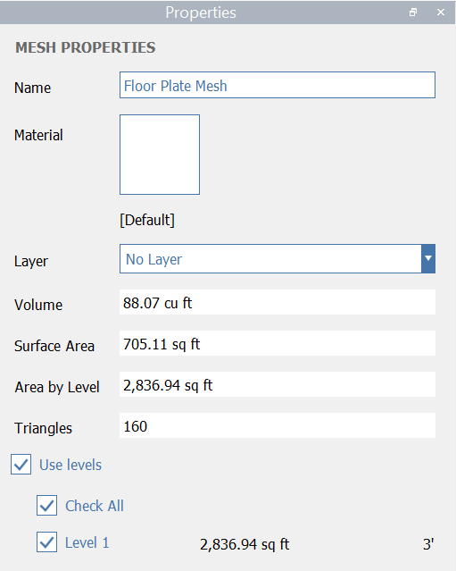
Task: Undock the Properties panel
Action: tap(413, 13)
